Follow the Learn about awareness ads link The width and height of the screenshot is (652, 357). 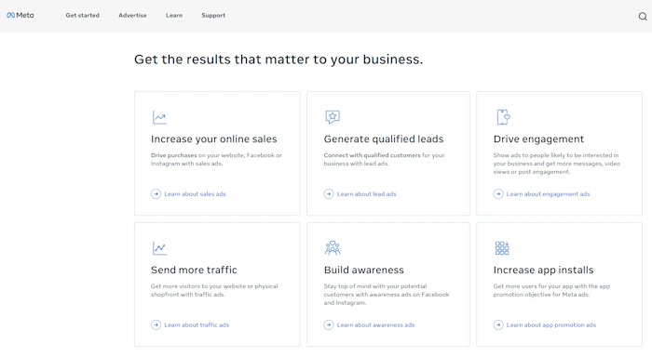375,324
